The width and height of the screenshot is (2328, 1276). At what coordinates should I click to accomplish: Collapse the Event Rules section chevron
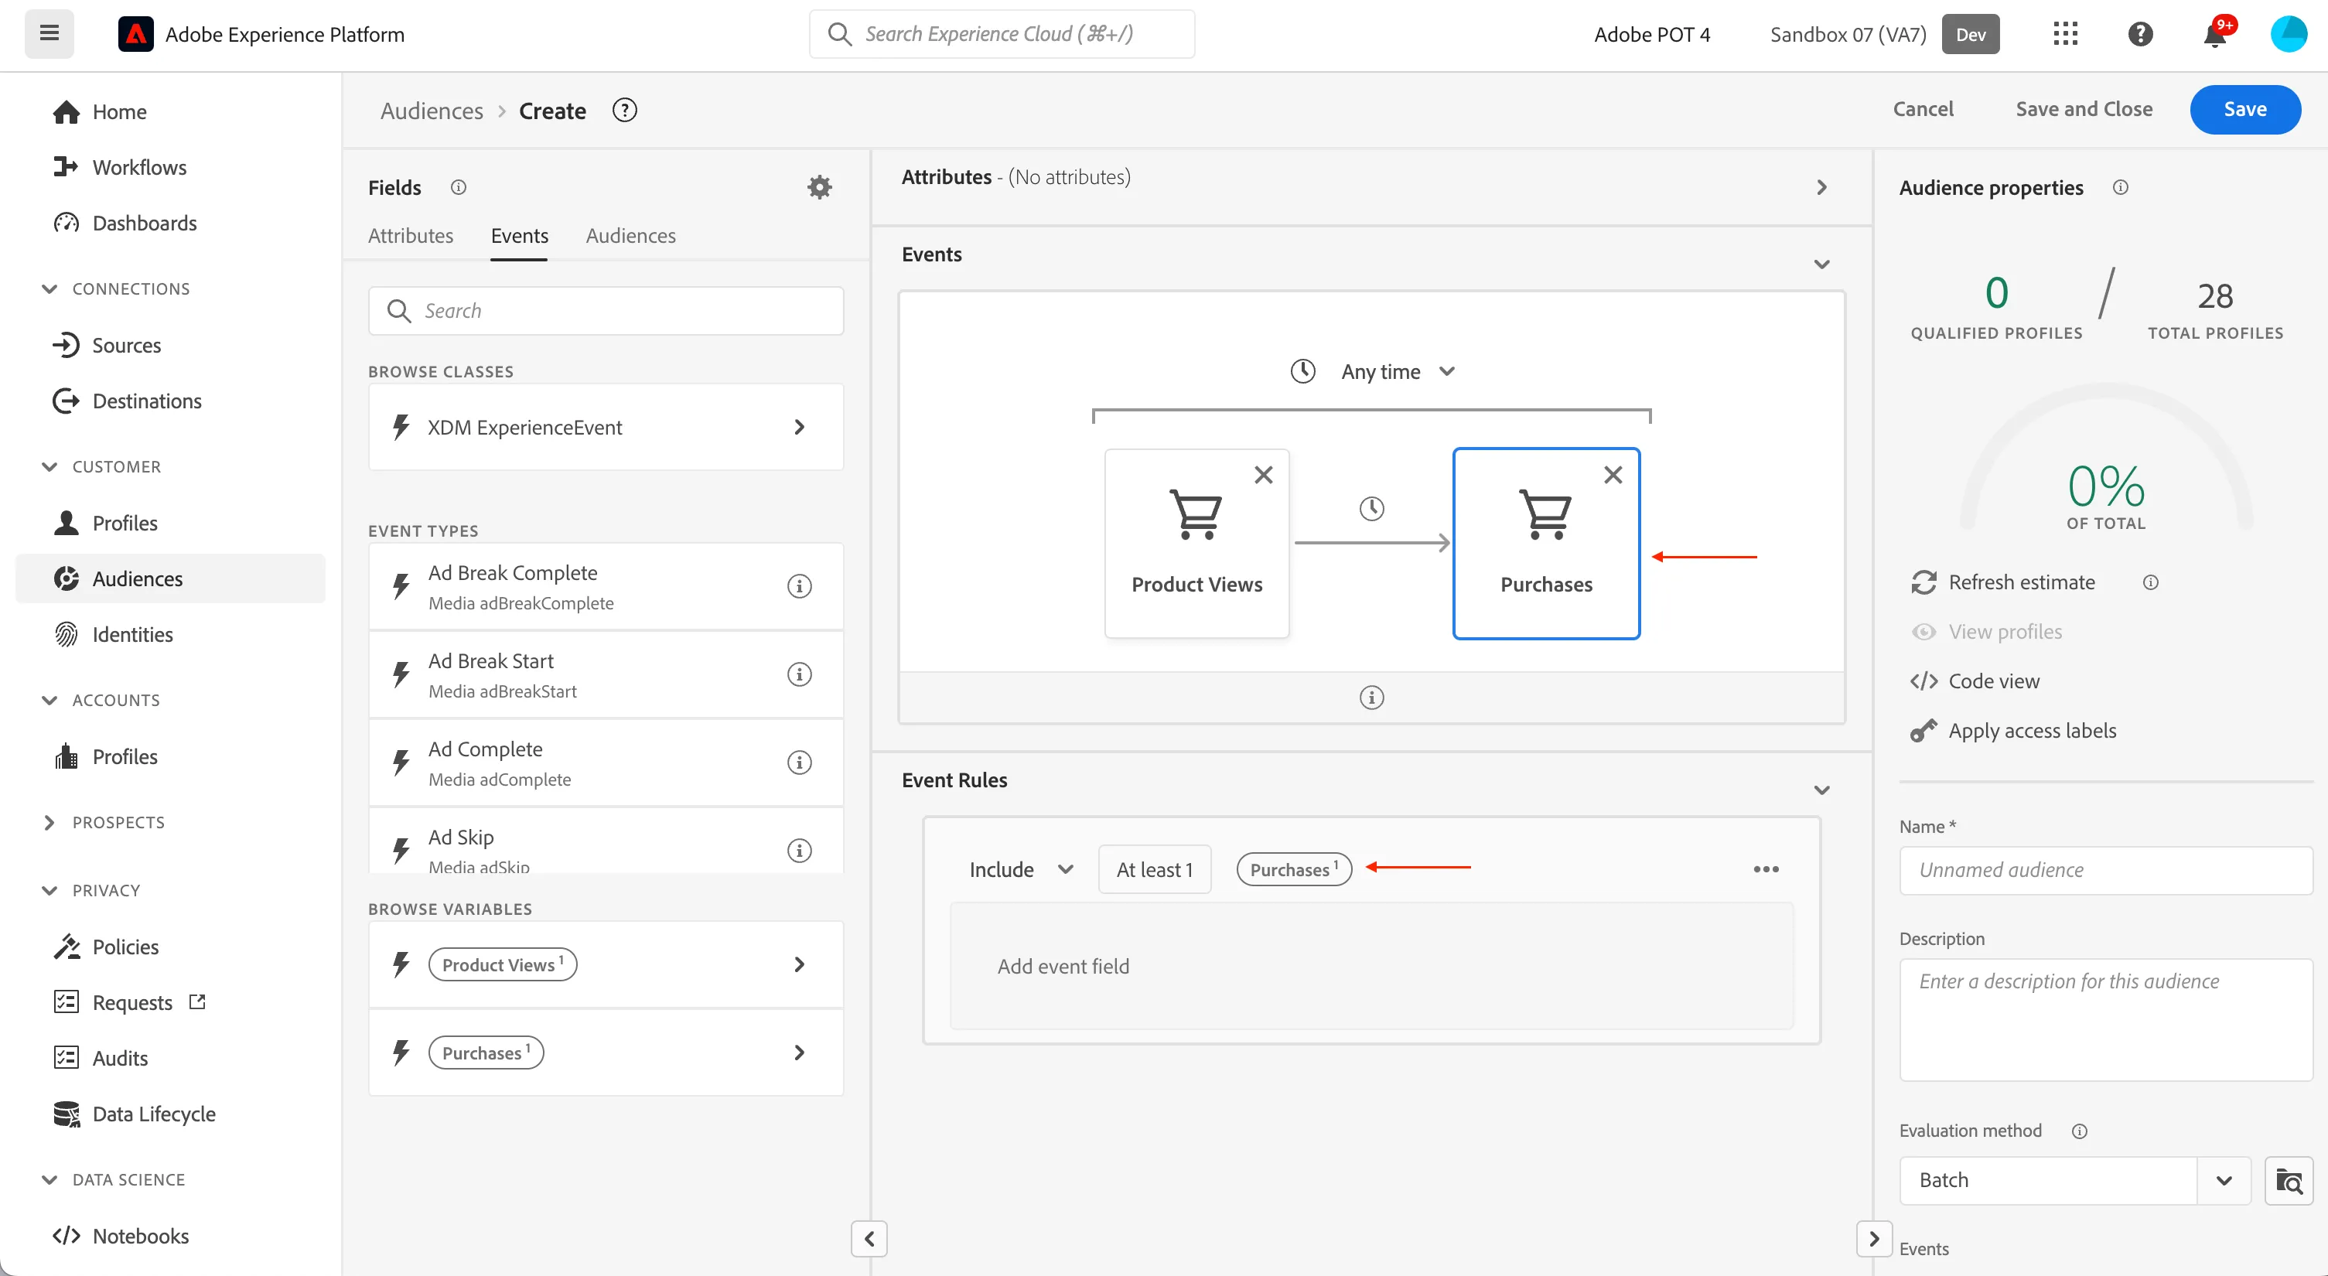point(1821,790)
